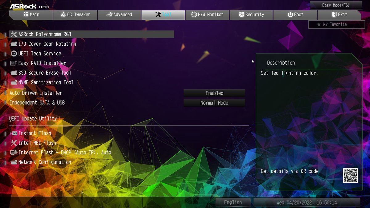Click the star icon in My Favorite
This screenshot has width=370, height=208.
point(319,24)
